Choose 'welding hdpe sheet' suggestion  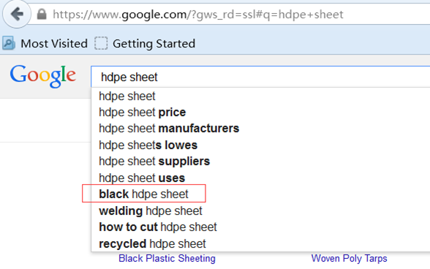pyautogui.click(x=260, y=211)
